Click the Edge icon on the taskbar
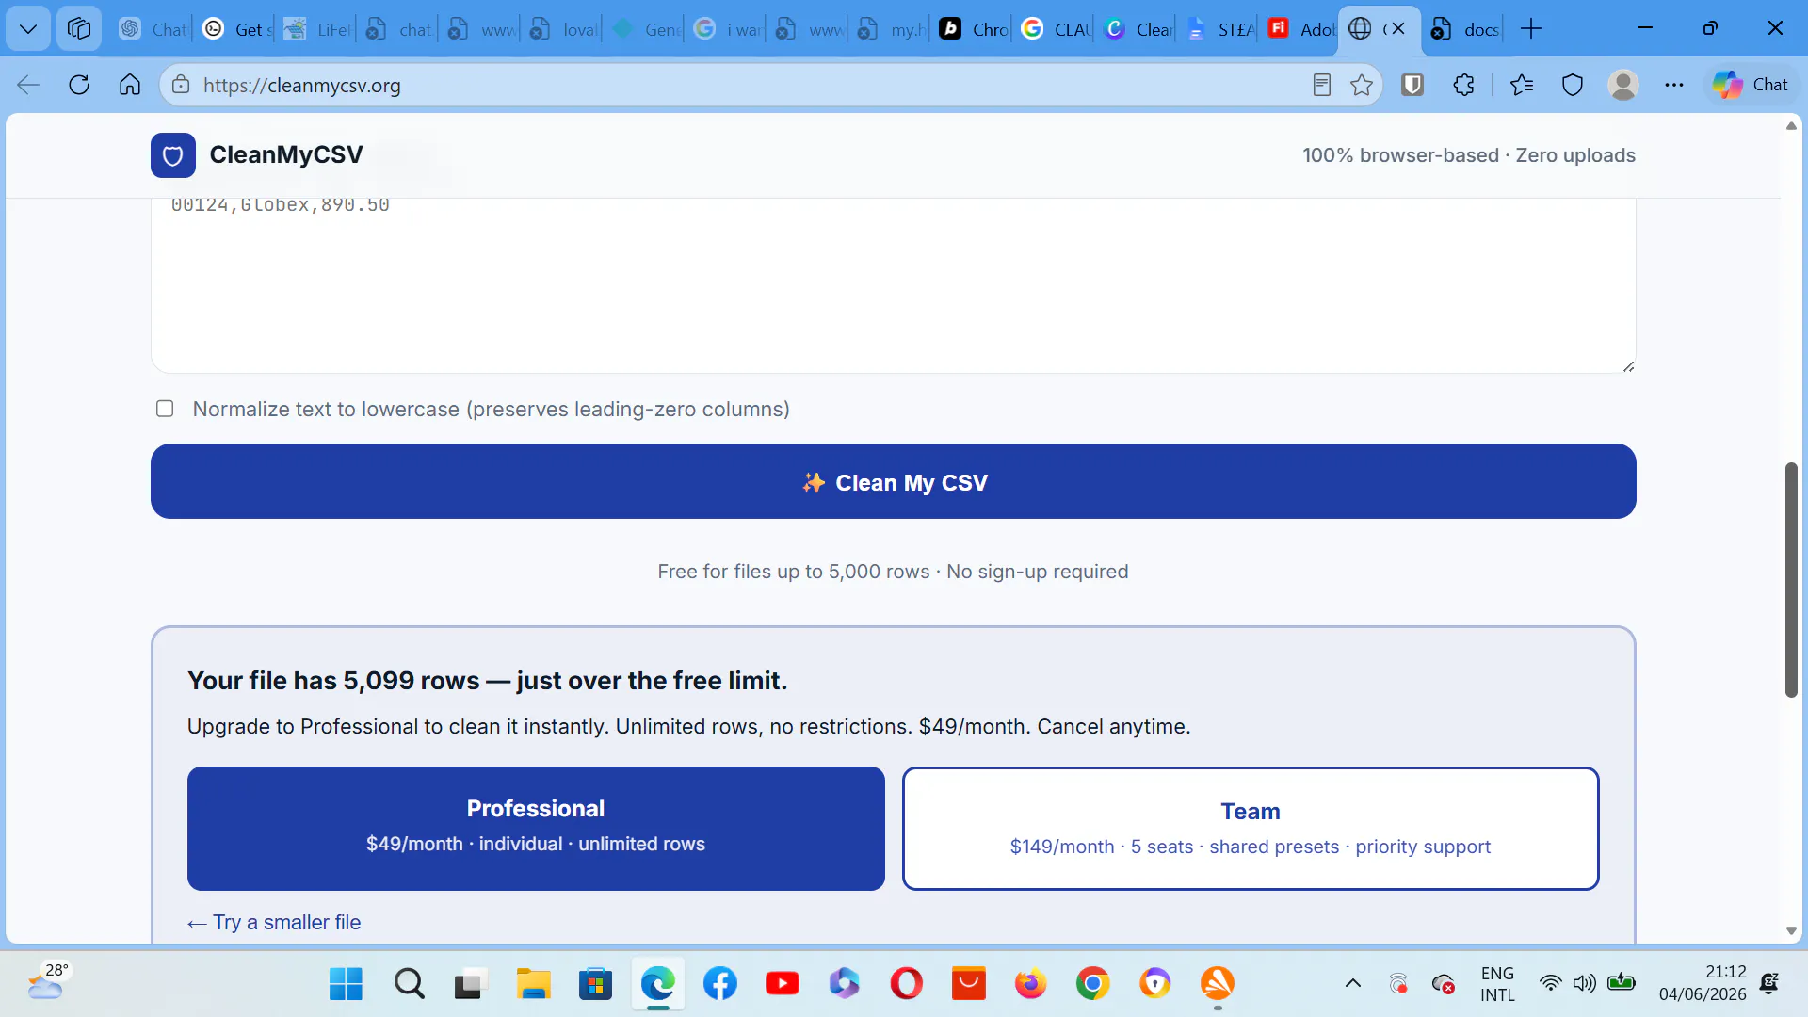 pos(658,984)
